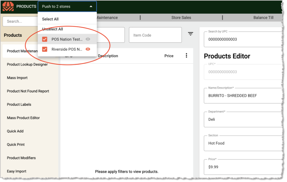Click the disabled UPC field in Products Editor
This screenshot has width=287, height=182.
click(x=243, y=72)
